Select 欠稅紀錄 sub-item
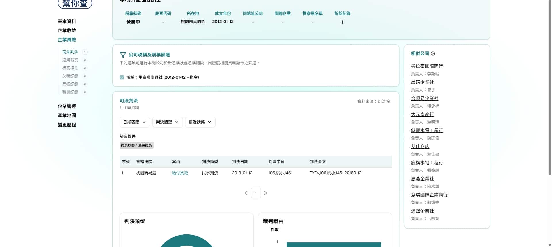552x247 pixels. (x=70, y=76)
